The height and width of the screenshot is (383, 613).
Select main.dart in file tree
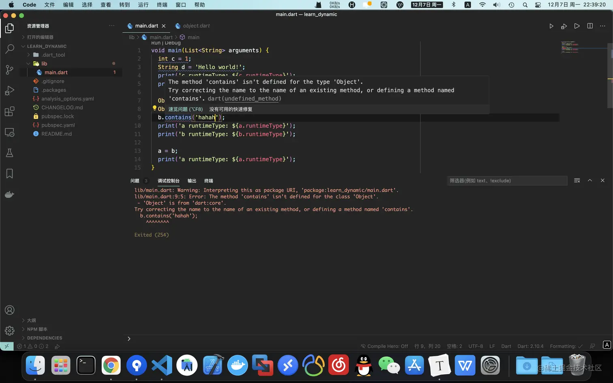click(x=71, y=73)
